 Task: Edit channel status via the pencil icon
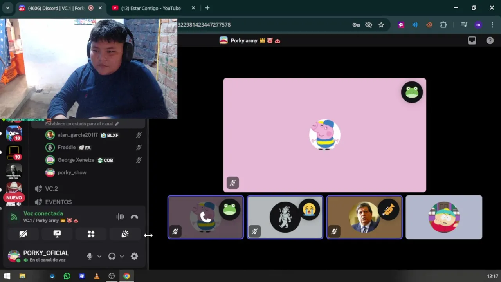[117, 124]
